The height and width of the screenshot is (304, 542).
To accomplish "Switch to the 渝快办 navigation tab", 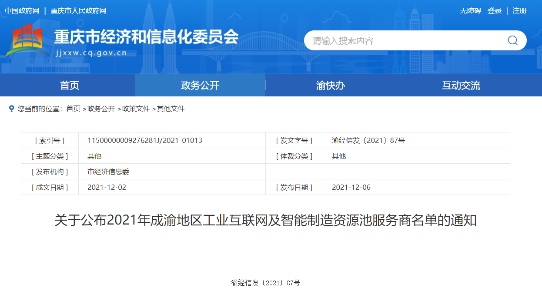I will tap(331, 86).
